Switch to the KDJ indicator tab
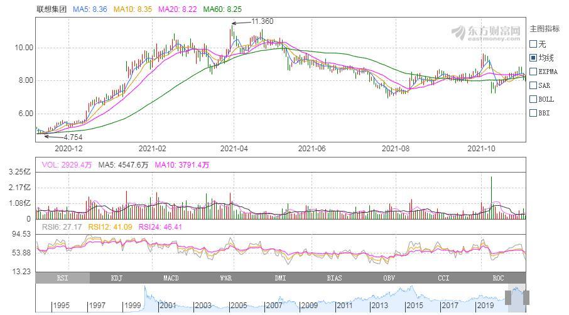This screenshot has width=569, height=315. click(x=117, y=278)
